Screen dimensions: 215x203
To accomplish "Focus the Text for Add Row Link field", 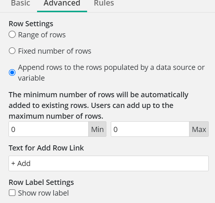I will coord(109,163).
